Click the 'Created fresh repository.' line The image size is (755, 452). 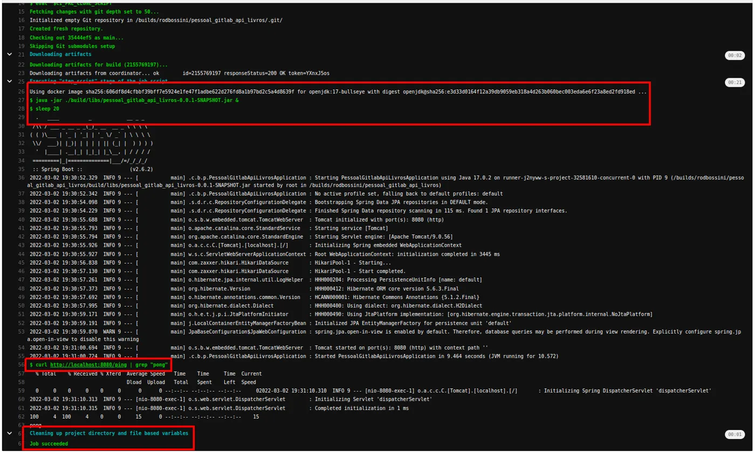(x=66, y=29)
